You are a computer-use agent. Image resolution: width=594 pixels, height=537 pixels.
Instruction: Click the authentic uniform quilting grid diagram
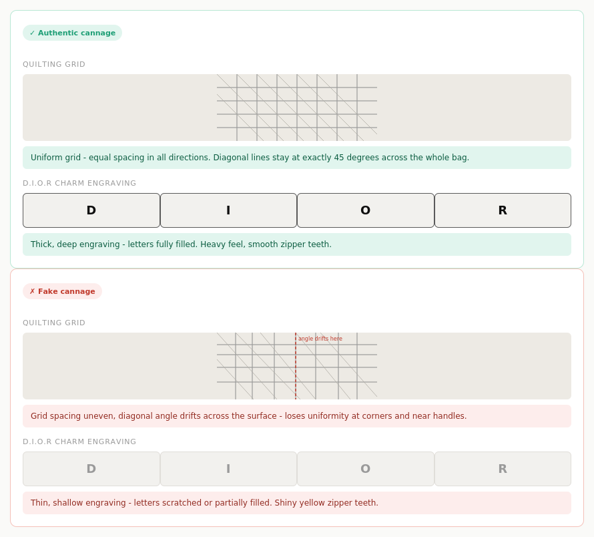(297, 108)
